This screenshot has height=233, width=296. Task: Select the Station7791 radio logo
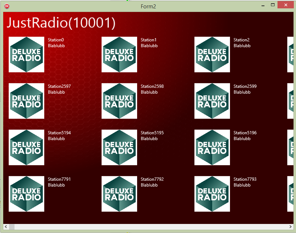(x=26, y=194)
